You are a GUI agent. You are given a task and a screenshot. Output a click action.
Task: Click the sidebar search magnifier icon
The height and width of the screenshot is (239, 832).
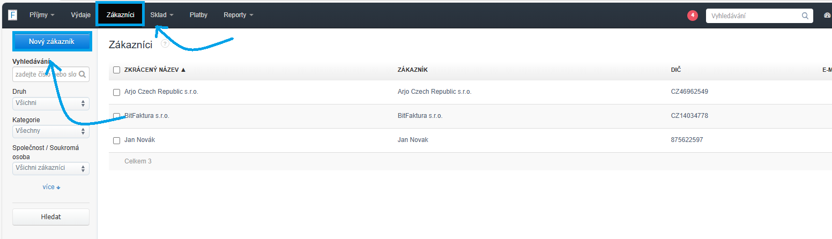pos(83,74)
